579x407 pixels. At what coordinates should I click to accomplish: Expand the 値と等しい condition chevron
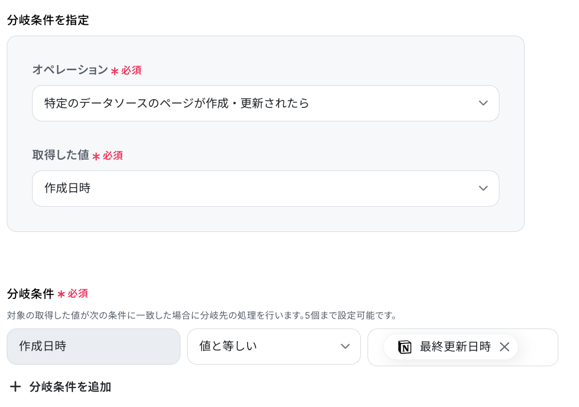(x=345, y=347)
